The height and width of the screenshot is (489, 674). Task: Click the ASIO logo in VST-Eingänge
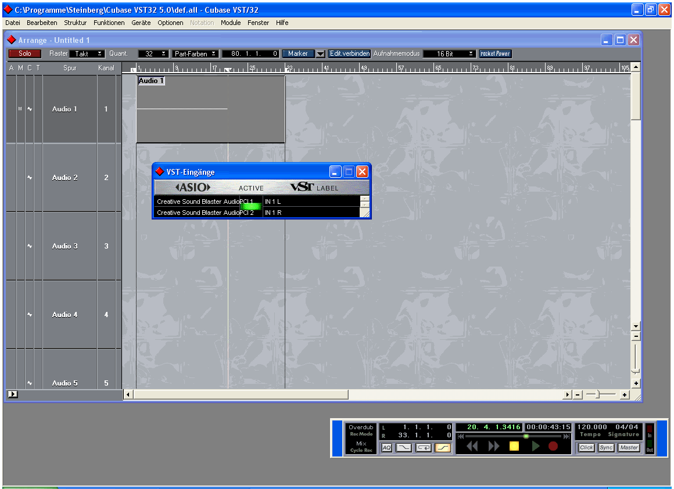click(x=192, y=188)
